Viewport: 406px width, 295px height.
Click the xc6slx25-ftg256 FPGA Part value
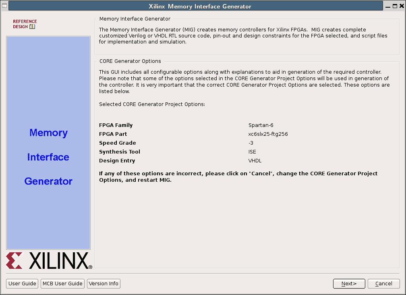tap(268, 134)
